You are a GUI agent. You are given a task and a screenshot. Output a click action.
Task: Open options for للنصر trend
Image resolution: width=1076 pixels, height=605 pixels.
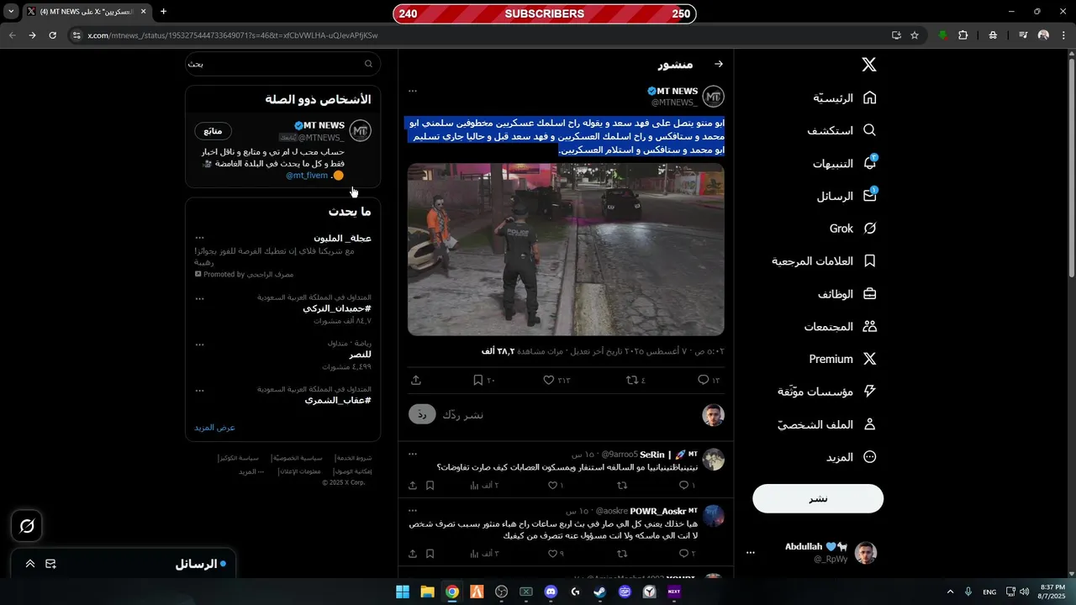(x=199, y=345)
